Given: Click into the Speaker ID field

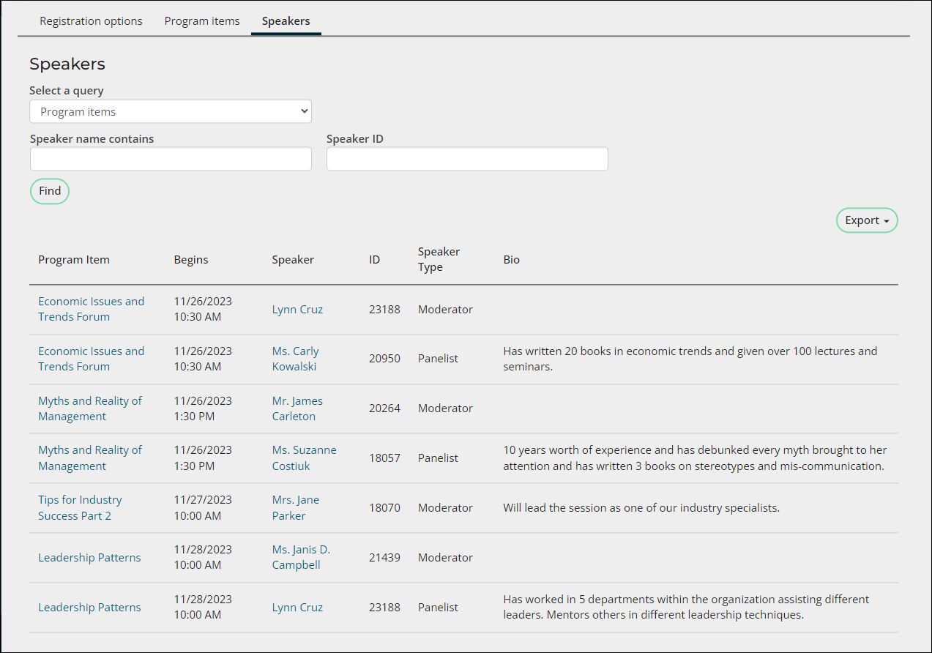Looking at the screenshot, I should [x=467, y=159].
